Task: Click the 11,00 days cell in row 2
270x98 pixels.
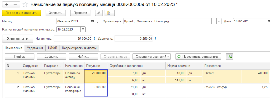Action: point(124,87)
